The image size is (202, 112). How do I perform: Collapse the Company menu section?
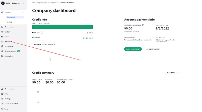(23, 12)
